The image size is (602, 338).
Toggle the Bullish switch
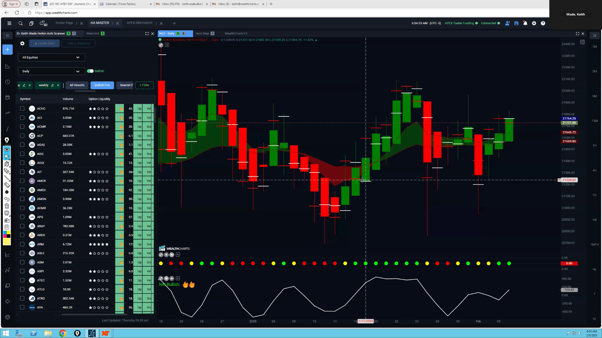(90, 71)
